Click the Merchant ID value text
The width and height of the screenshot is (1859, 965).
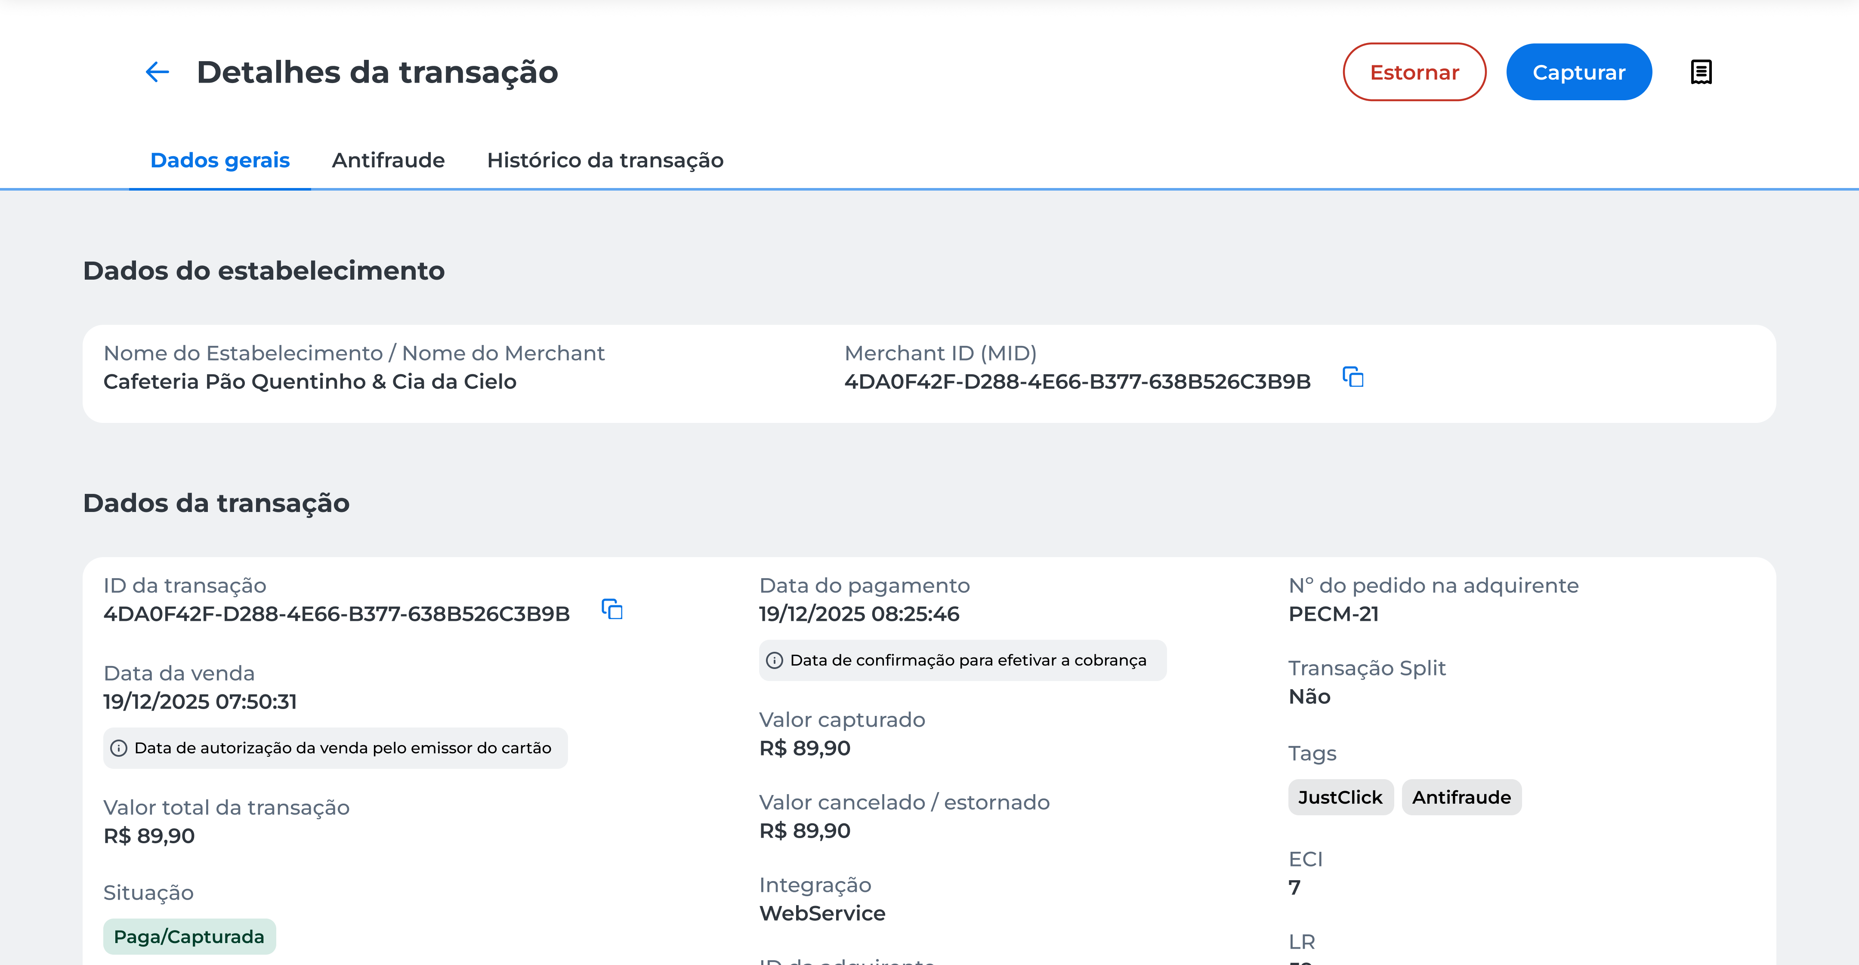(1078, 382)
